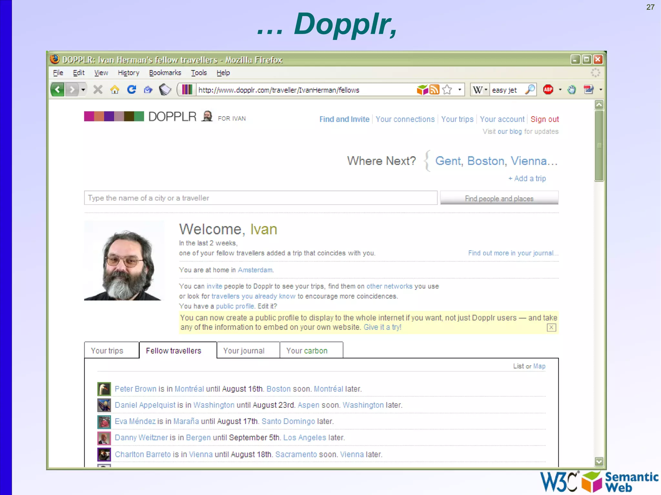Open Eva Méndez's profile link
This screenshot has width=661, height=495.
[135, 421]
